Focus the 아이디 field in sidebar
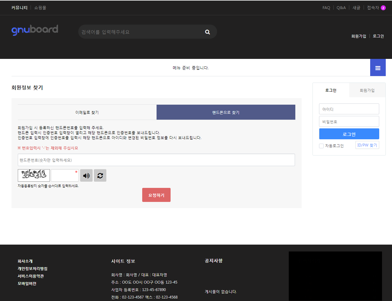The width and height of the screenshot is (392, 301). pos(349,109)
